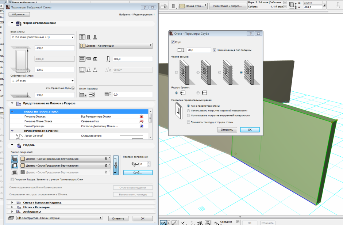The width and height of the screenshot is (343, 225).
Task: Select Линии Сечений row
Action: coord(79,136)
